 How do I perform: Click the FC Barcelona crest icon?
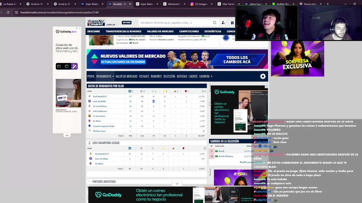click(x=90, y=116)
